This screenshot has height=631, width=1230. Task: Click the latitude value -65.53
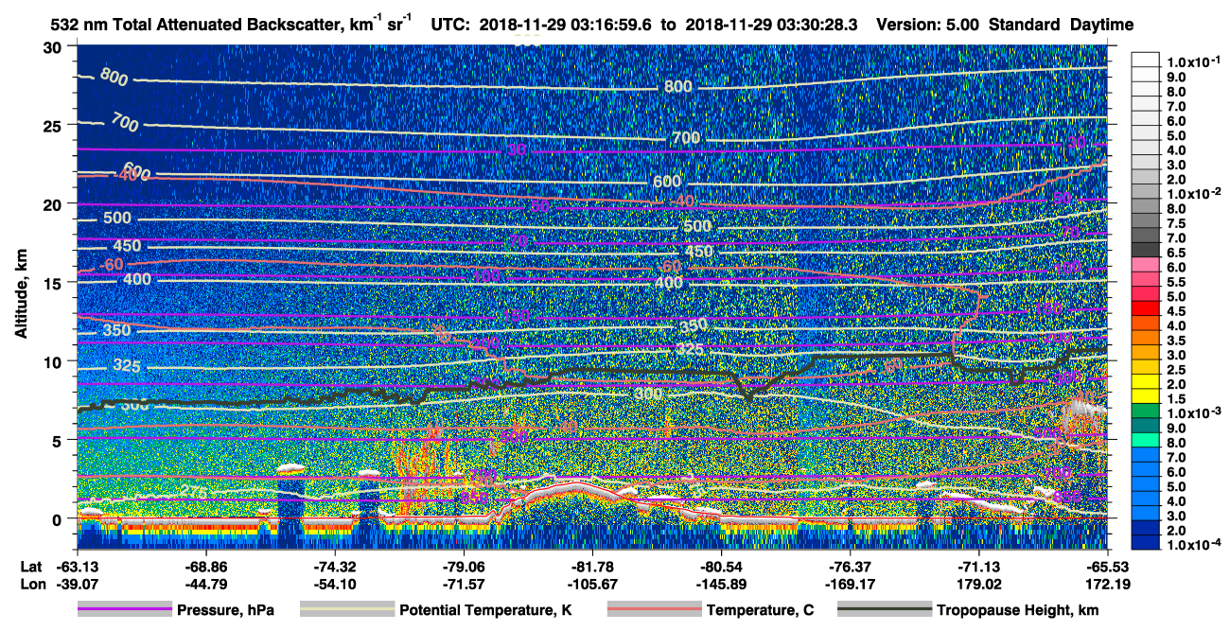point(1108,566)
